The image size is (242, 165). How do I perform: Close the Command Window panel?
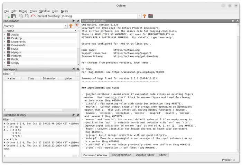238,21
